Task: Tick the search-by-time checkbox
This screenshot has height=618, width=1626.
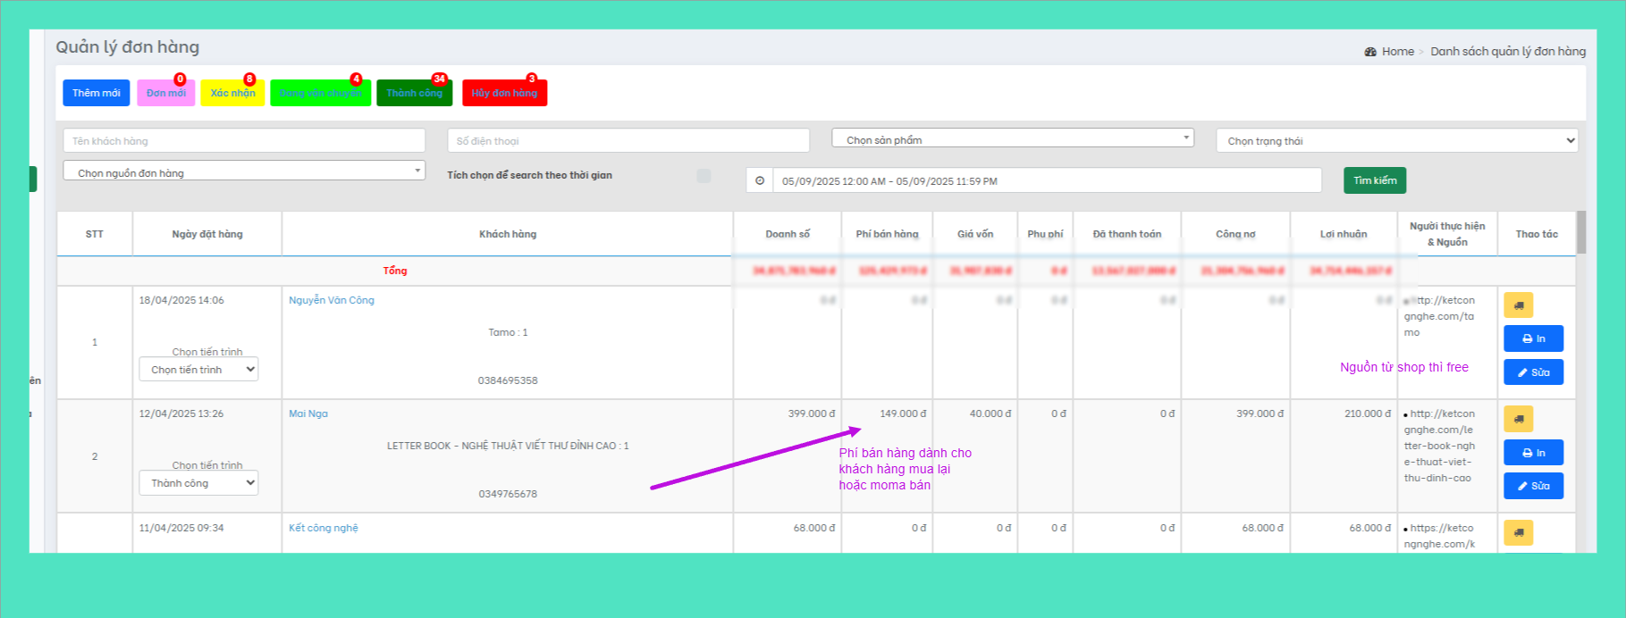Action: [703, 176]
